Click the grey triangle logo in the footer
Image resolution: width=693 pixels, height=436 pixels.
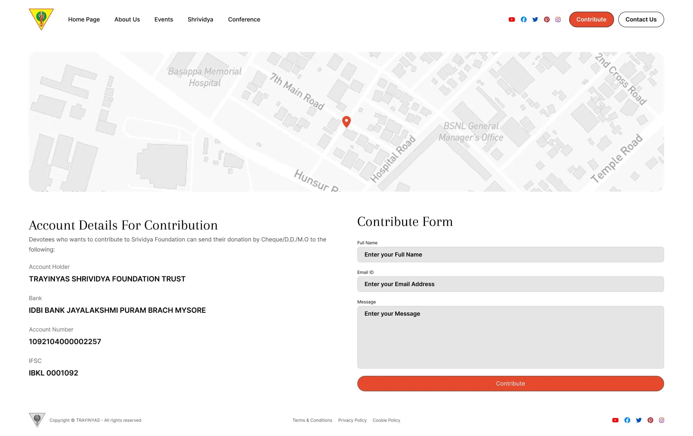pos(37,420)
